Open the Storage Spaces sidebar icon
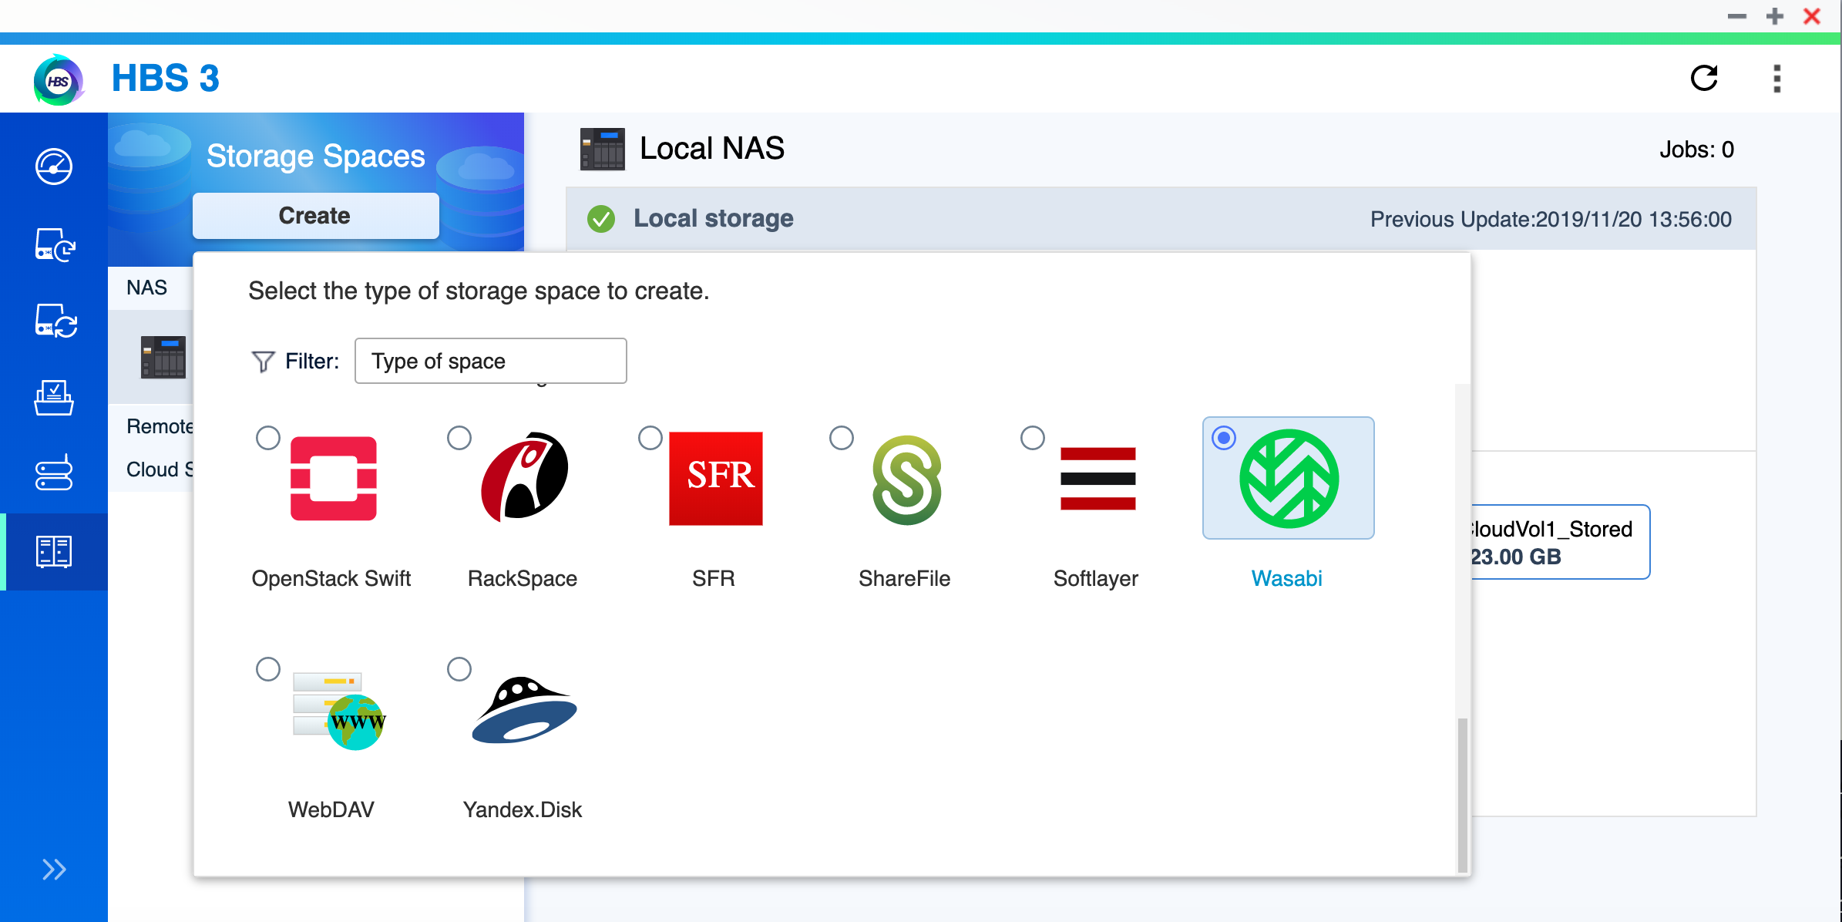This screenshot has width=1842, height=922. [54, 552]
